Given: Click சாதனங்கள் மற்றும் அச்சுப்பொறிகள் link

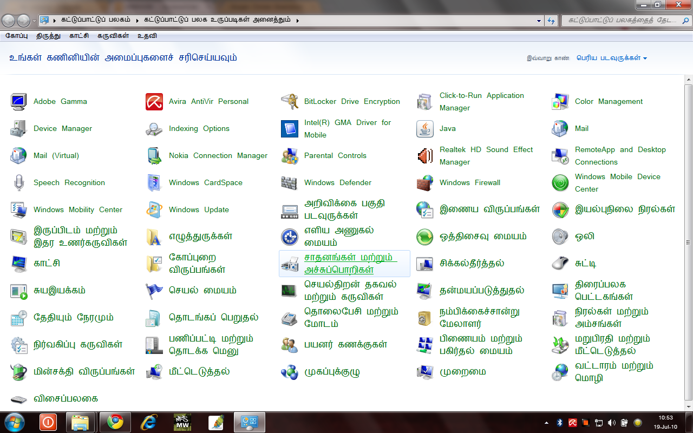Looking at the screenshot, I should pyautogui.click(x=350, y=264).
